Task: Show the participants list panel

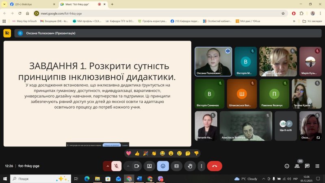Action: point(297,166)
